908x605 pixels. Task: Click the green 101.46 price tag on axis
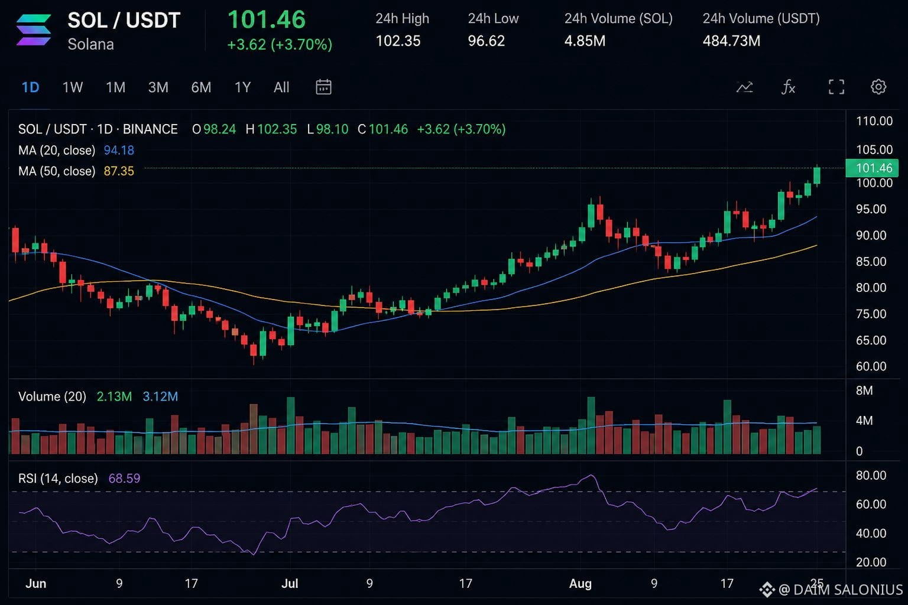tap(872, 168)
